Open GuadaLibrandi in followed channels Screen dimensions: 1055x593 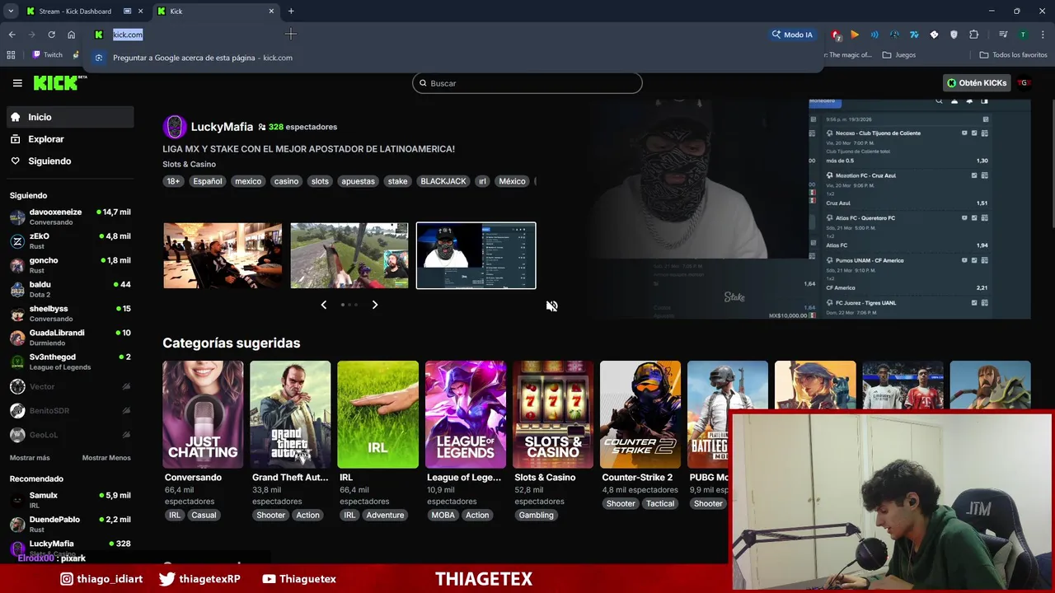click(x=70, y=338)
